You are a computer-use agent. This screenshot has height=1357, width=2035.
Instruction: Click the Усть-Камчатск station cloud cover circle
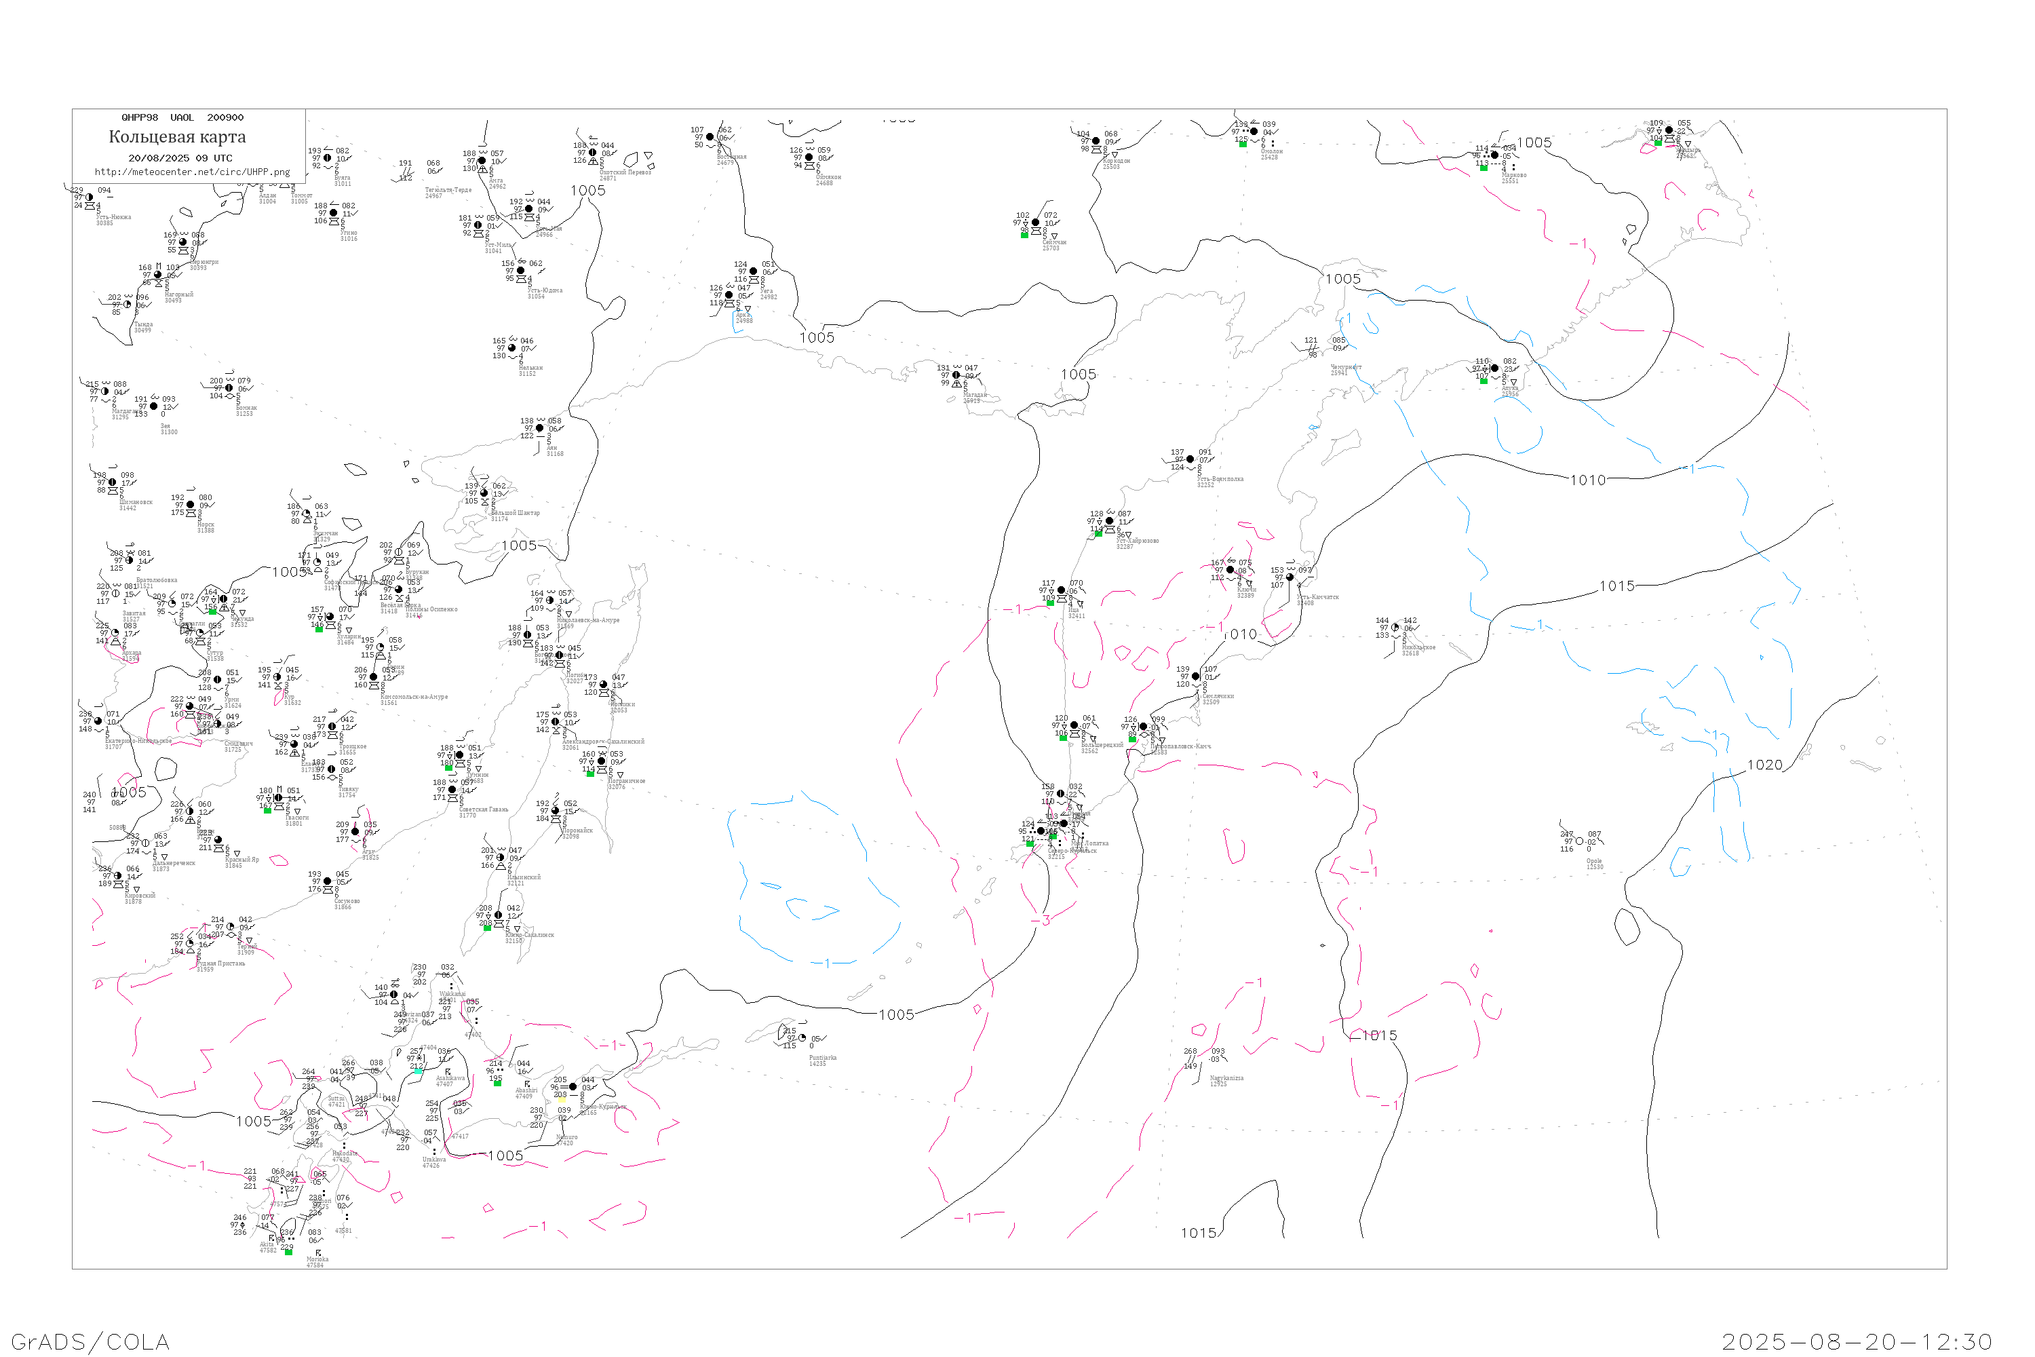click(1290, 577)
